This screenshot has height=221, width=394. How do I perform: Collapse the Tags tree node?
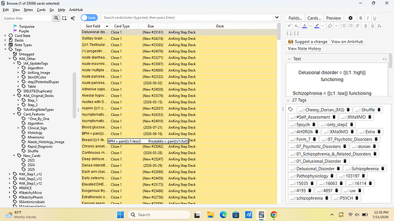tap(5, 49)
